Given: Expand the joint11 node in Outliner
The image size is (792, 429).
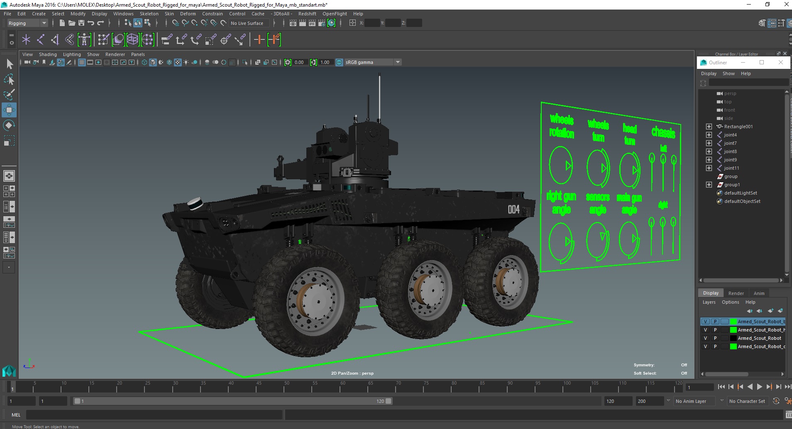Looking at the screenshot, I should [x=709, y=168].
